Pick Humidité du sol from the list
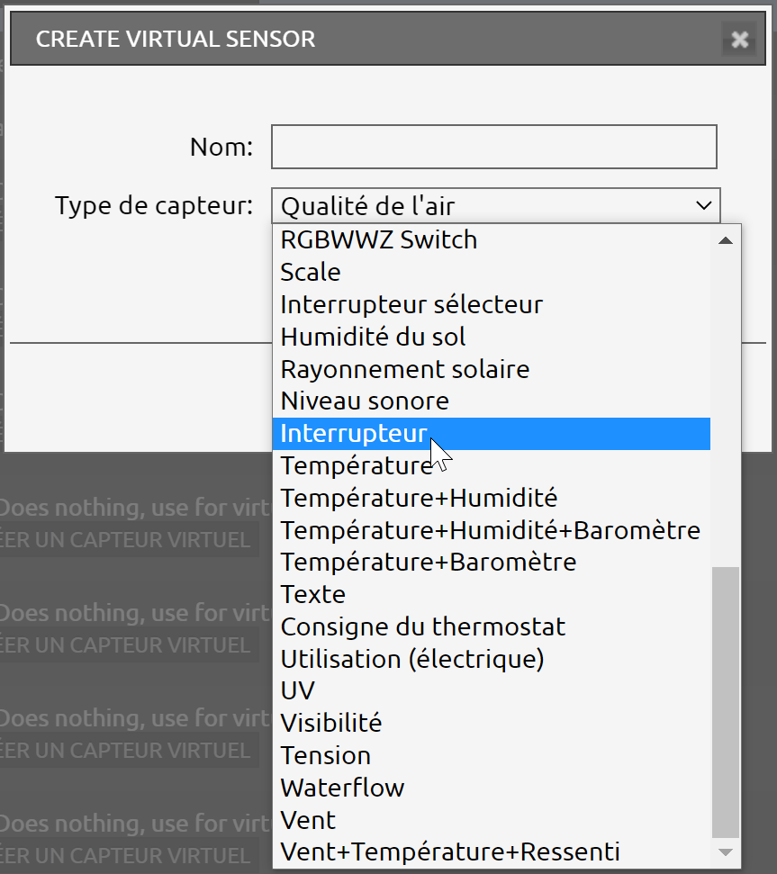This screenshot has height=874, width=777. (x=373, y=337)
